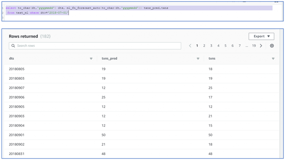Go to results page 7

[x=240, y=46]
